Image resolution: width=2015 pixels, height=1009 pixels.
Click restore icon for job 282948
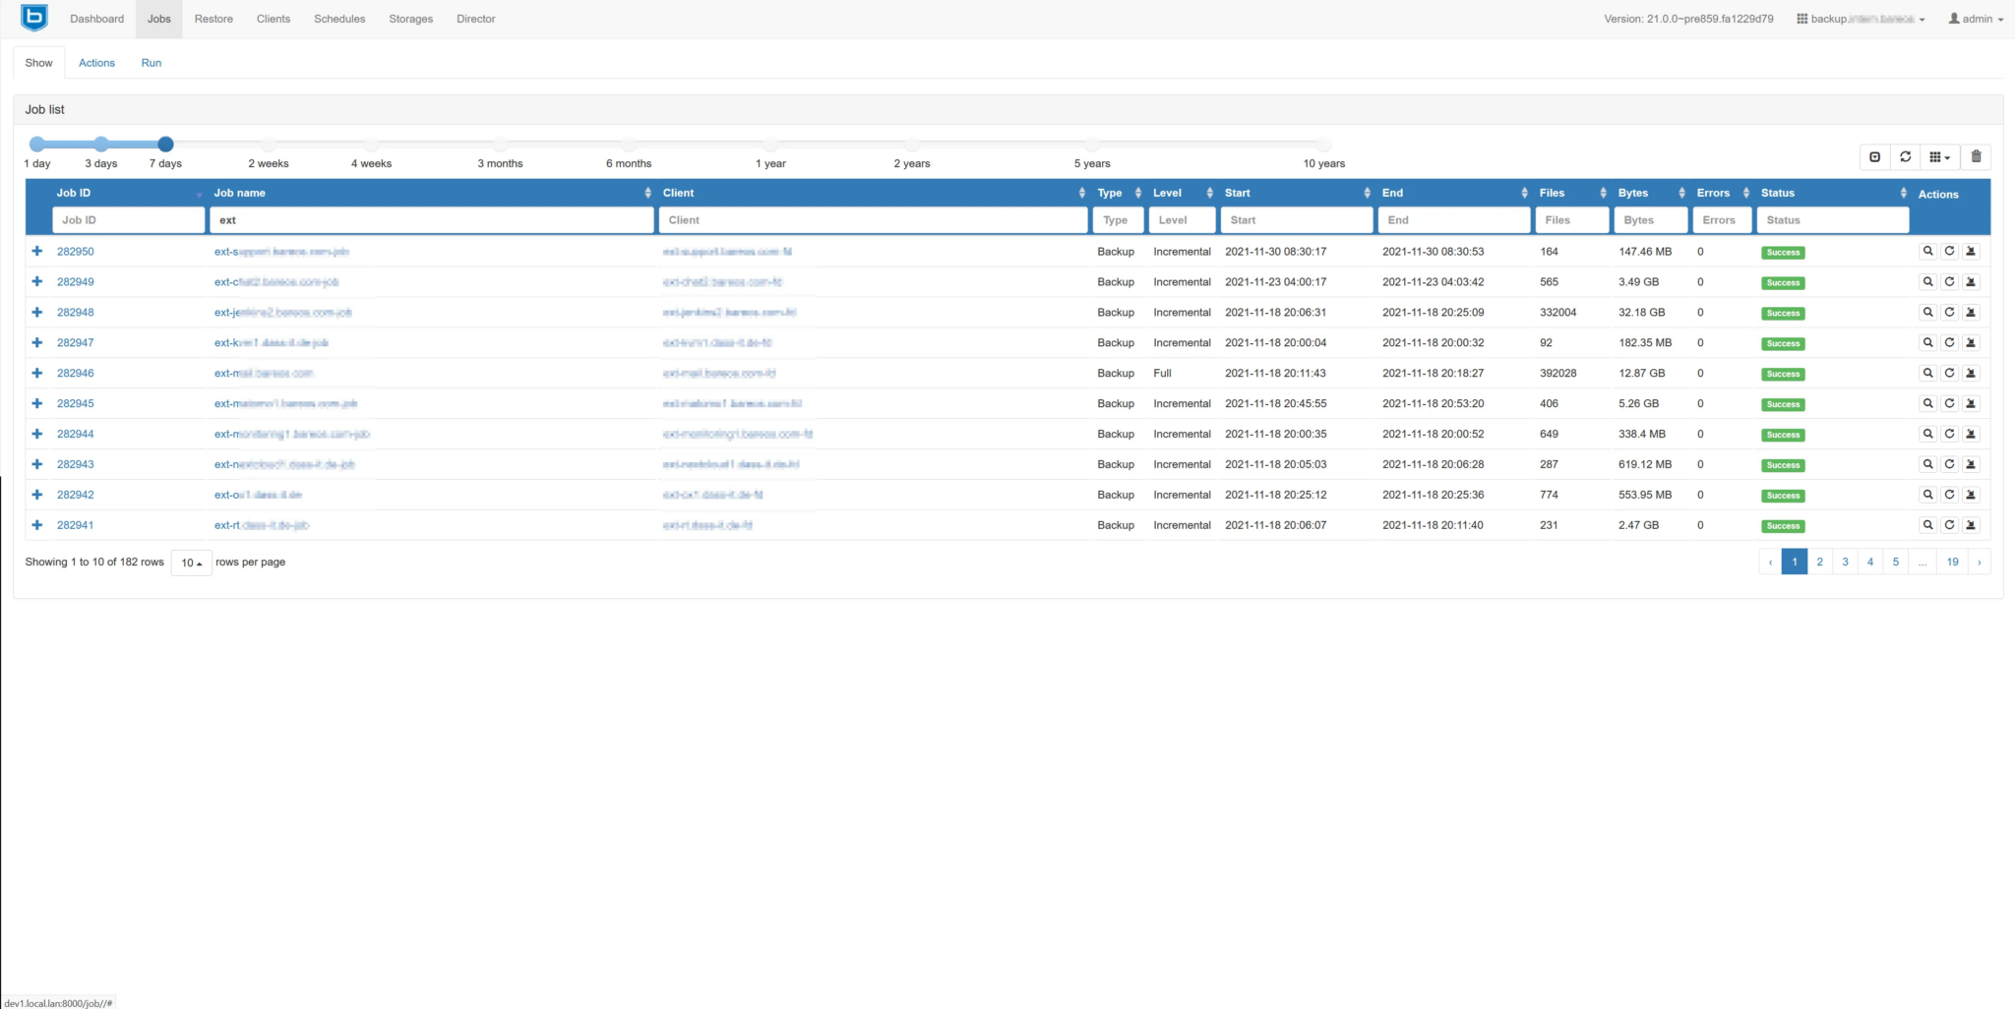click(x=1971, y=313)
